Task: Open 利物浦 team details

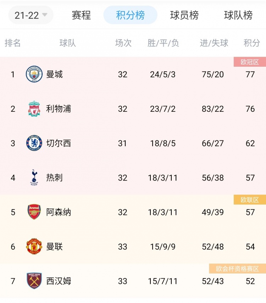Action: (58, 109)
